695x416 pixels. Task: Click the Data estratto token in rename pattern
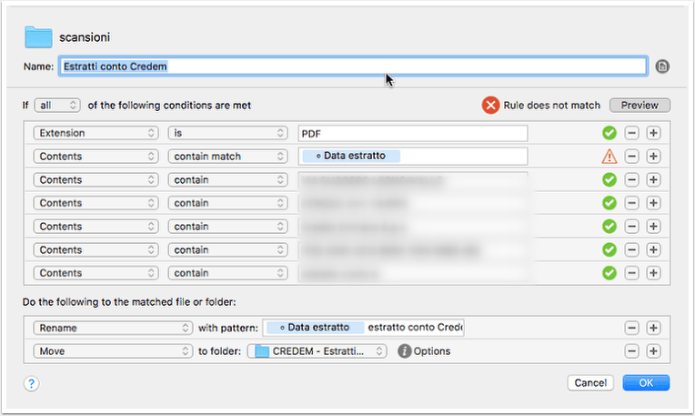[315, 328]
